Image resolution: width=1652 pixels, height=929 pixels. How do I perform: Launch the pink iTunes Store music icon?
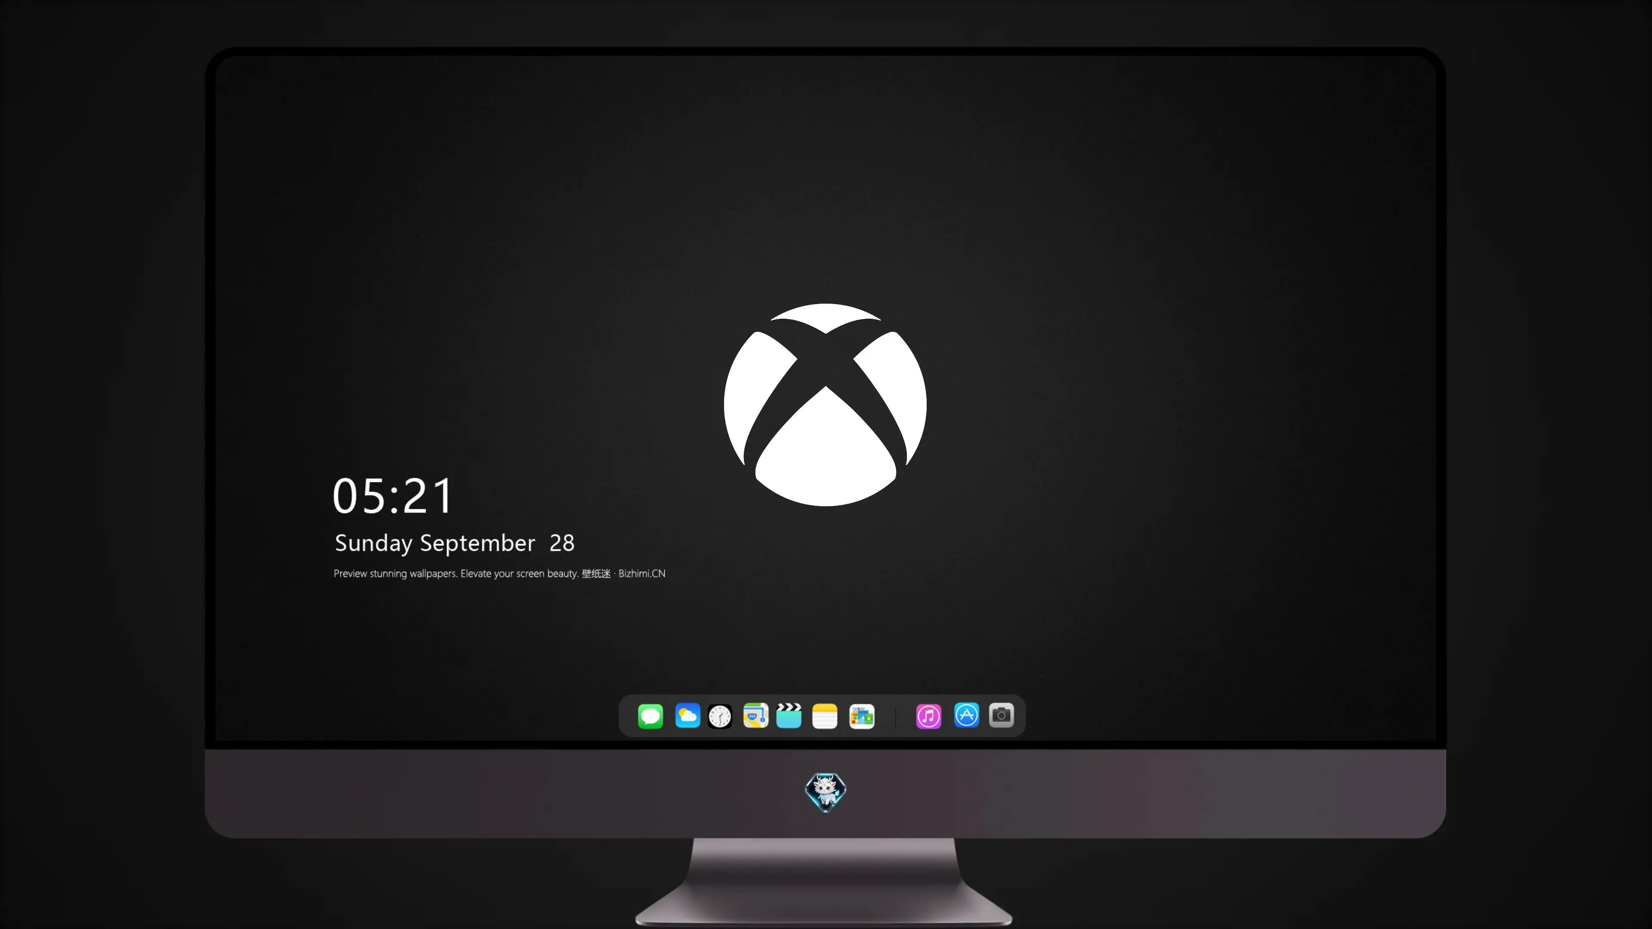point(929,716)
